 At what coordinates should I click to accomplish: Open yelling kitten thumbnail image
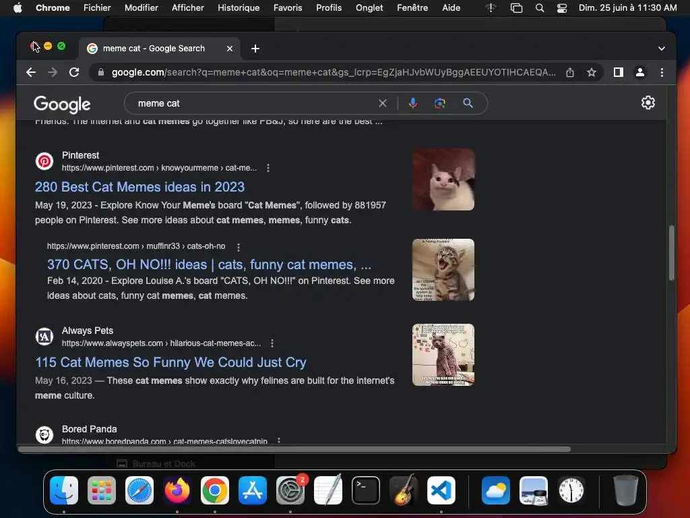[x=443, y=270]
